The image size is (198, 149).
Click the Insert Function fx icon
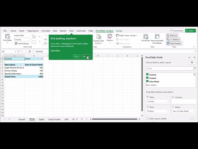click(x=30, y=51)
